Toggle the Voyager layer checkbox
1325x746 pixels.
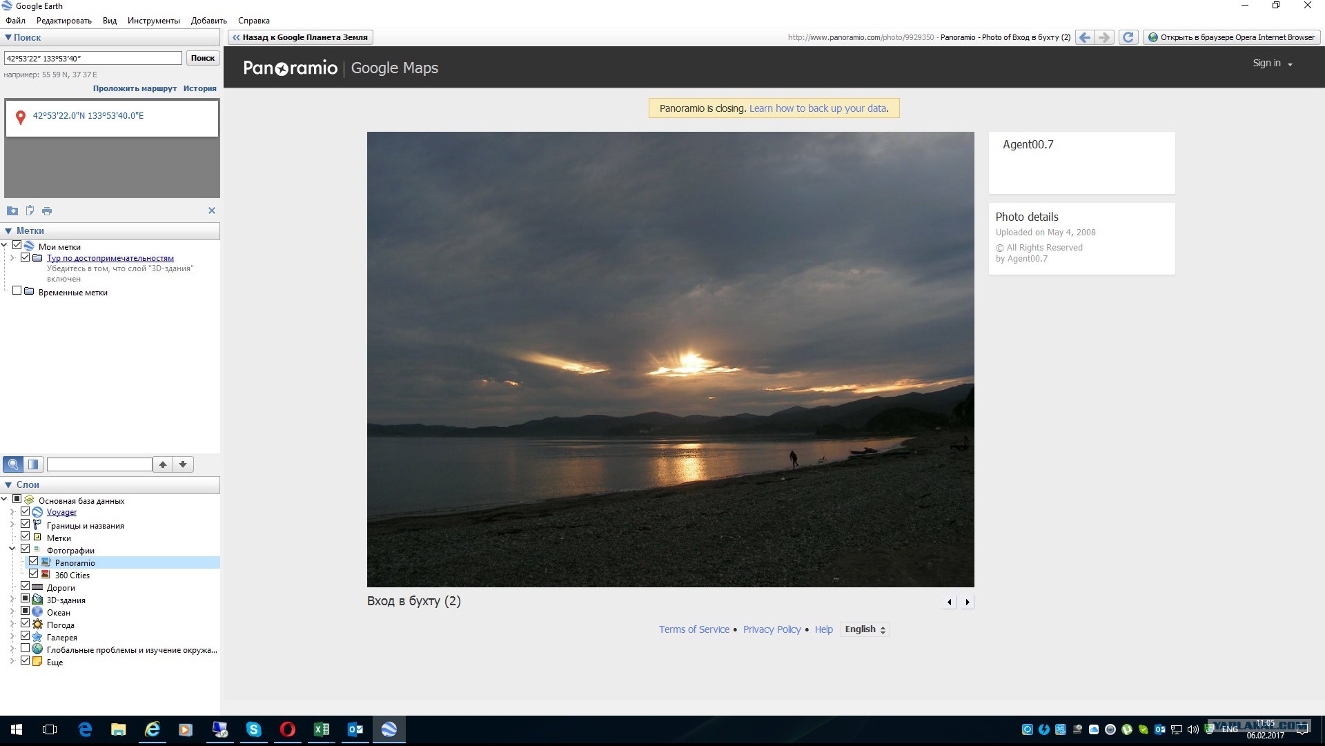click(26, 511)
